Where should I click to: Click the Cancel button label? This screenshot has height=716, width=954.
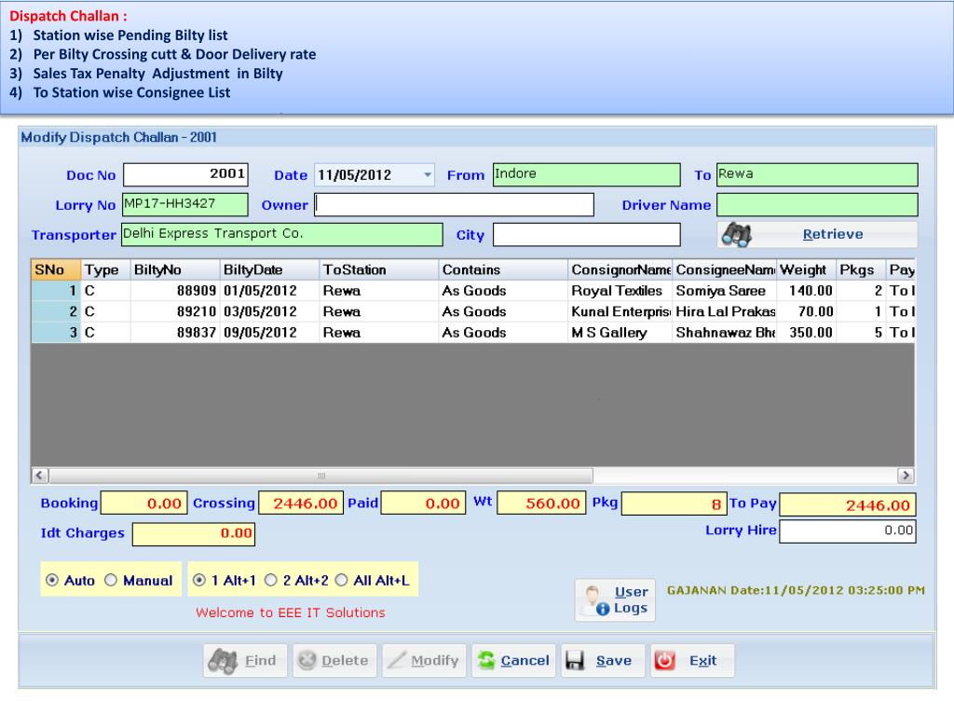click(x=525, y=661)
